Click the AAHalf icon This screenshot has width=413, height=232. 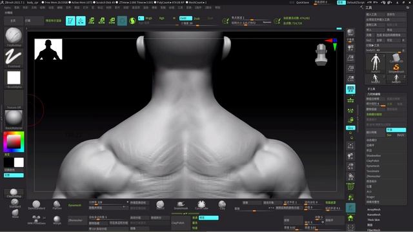point(350,79)
